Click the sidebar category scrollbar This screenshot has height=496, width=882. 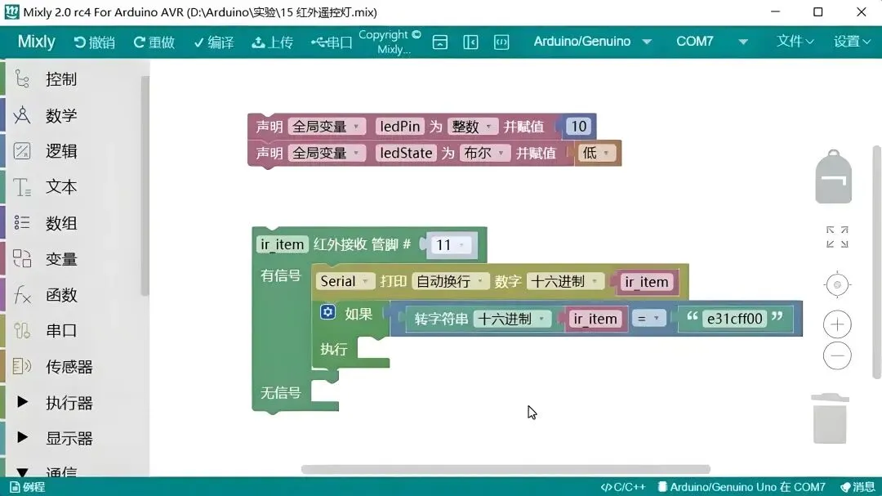[x=145, y=185]
